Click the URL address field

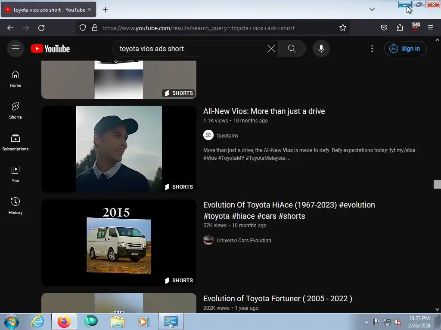(198, 28)
